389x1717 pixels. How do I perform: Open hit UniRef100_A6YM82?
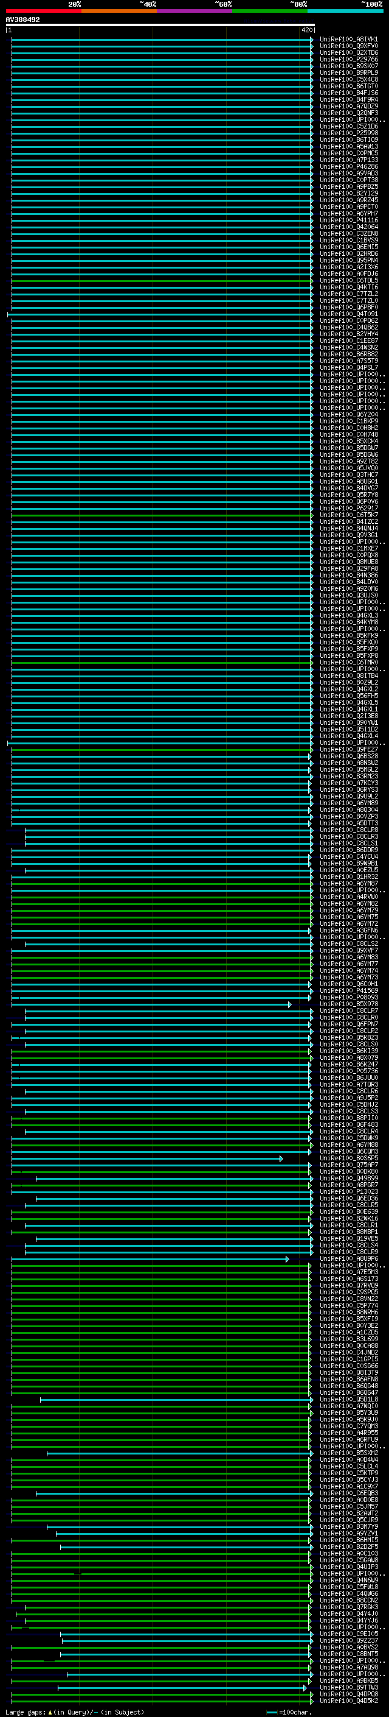[x=348, y=904]
